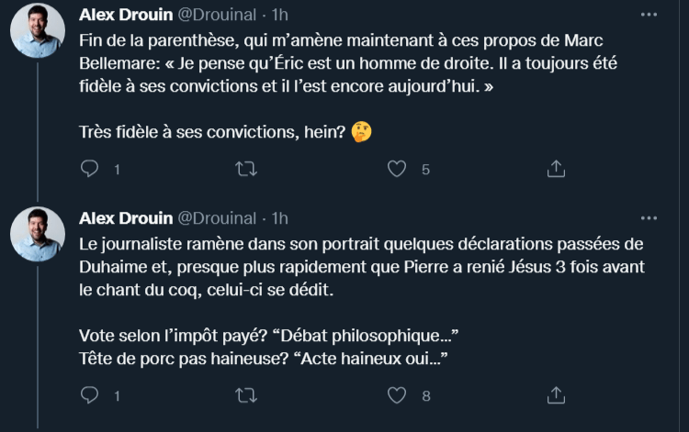
Task: Click Alex Drouin's avatar on second tweet
Action: (38, 235)
